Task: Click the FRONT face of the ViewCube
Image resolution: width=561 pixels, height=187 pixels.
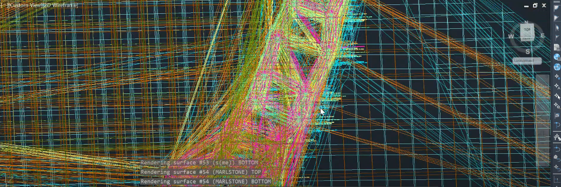Action: click(x=527, y=39)
